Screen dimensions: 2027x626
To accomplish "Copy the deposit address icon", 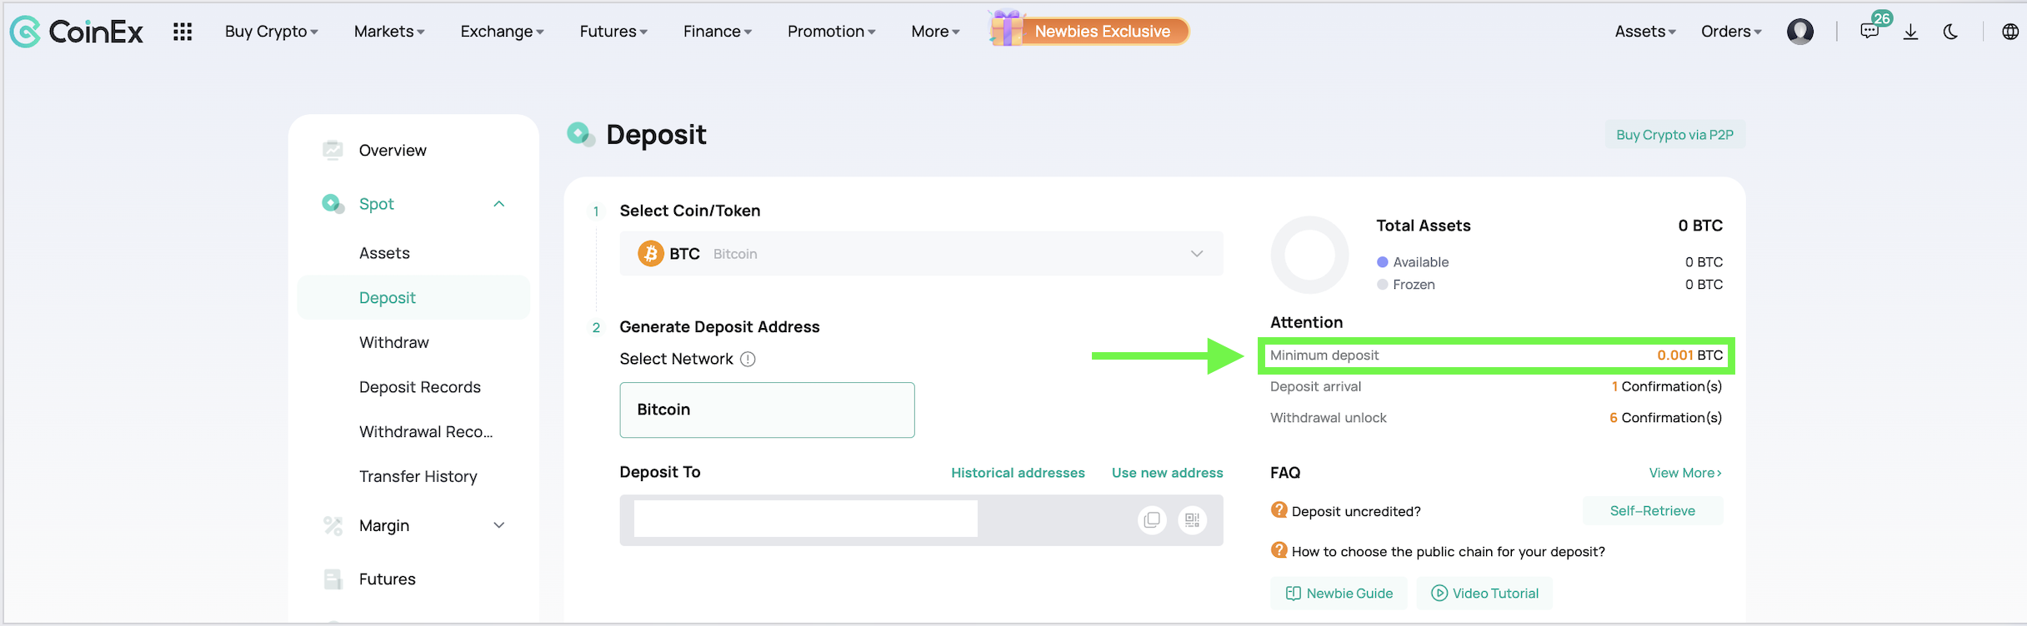I will click(x=1152, y=520).
